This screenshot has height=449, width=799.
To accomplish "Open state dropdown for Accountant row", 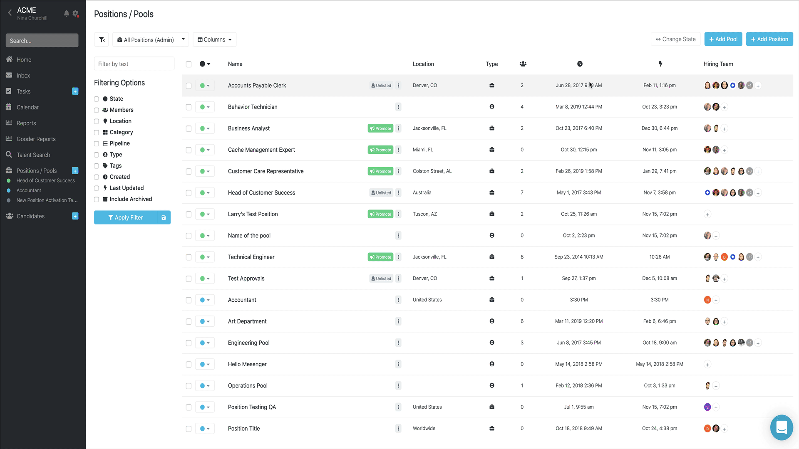I will 205,300.
